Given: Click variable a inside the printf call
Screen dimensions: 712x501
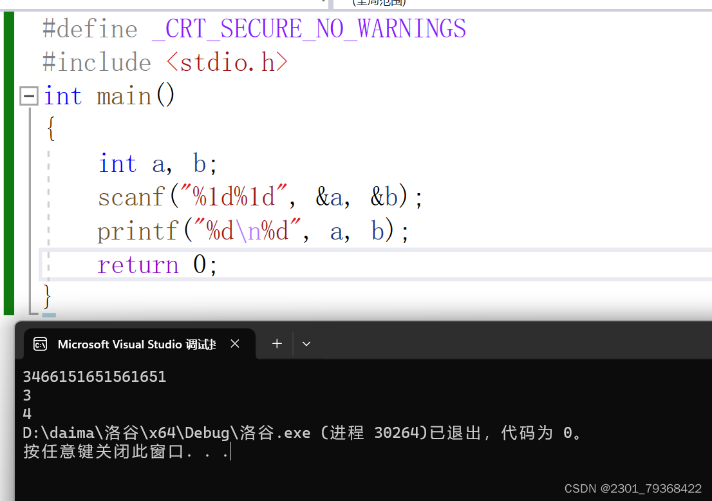Looking at the screenshot, I should tap(336, 230).
